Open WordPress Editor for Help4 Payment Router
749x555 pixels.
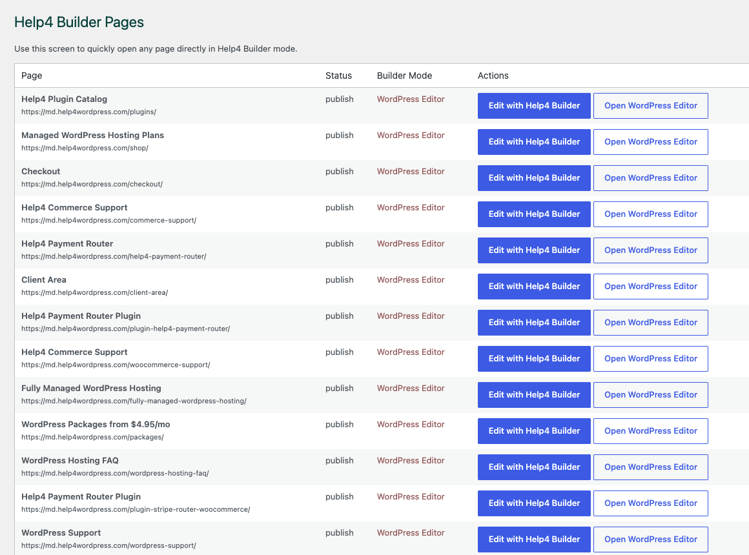pos(651,250)
